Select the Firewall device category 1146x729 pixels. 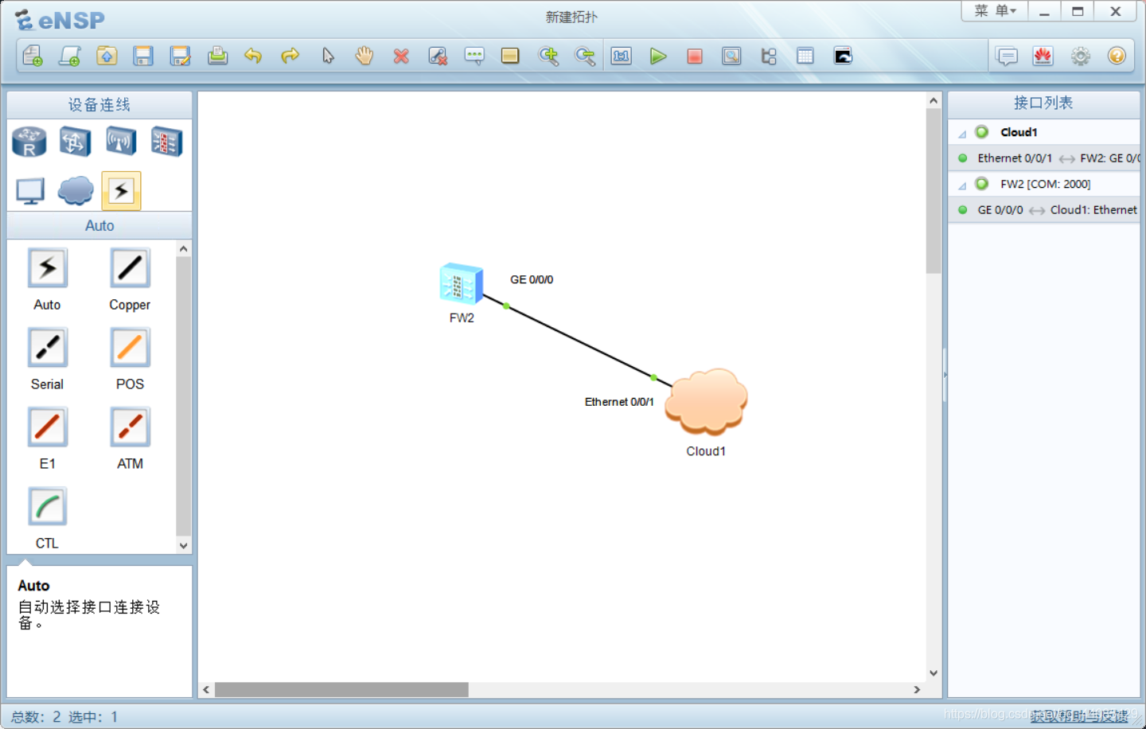(x=166, y=142)
